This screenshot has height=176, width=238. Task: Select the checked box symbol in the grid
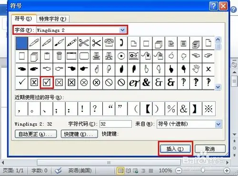tap(47, 83)
